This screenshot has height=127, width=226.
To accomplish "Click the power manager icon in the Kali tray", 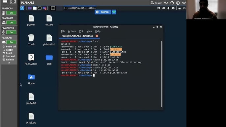I will point(173,8).
